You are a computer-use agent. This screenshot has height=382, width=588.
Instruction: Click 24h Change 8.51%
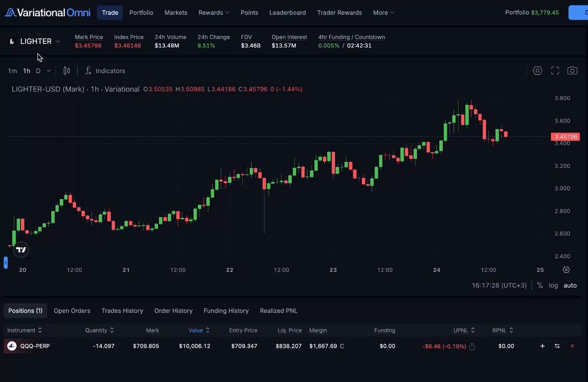(206, 46)
